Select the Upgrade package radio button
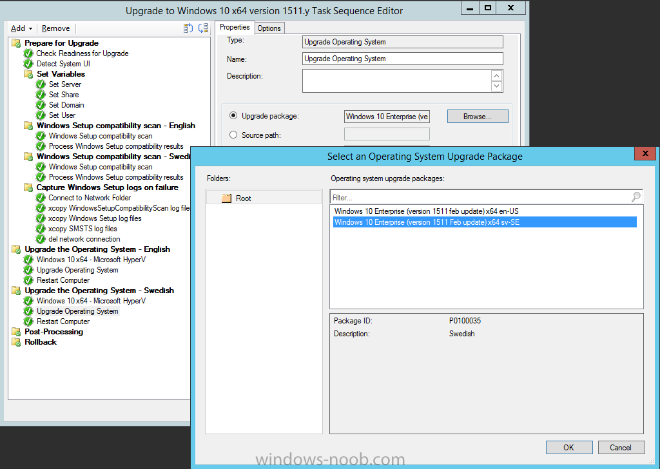 pos(233,115)
